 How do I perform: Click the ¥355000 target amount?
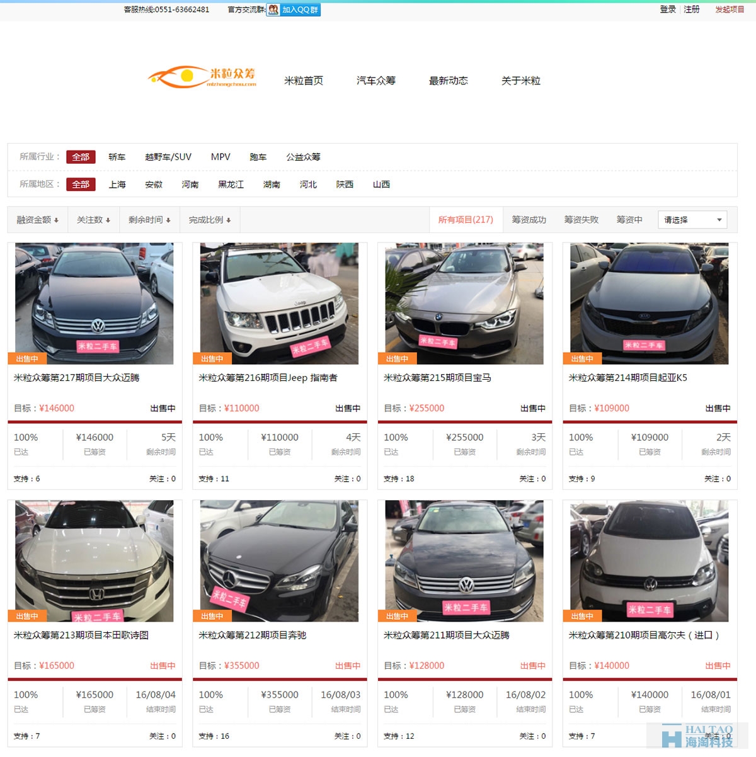(242, 666)
